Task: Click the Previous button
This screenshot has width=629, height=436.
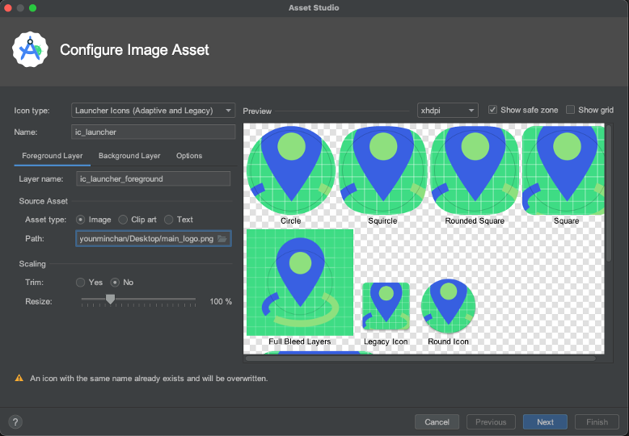Action: point(491,422)
